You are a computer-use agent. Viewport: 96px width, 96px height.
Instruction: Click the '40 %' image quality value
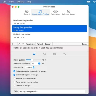[x=44, y=60]
